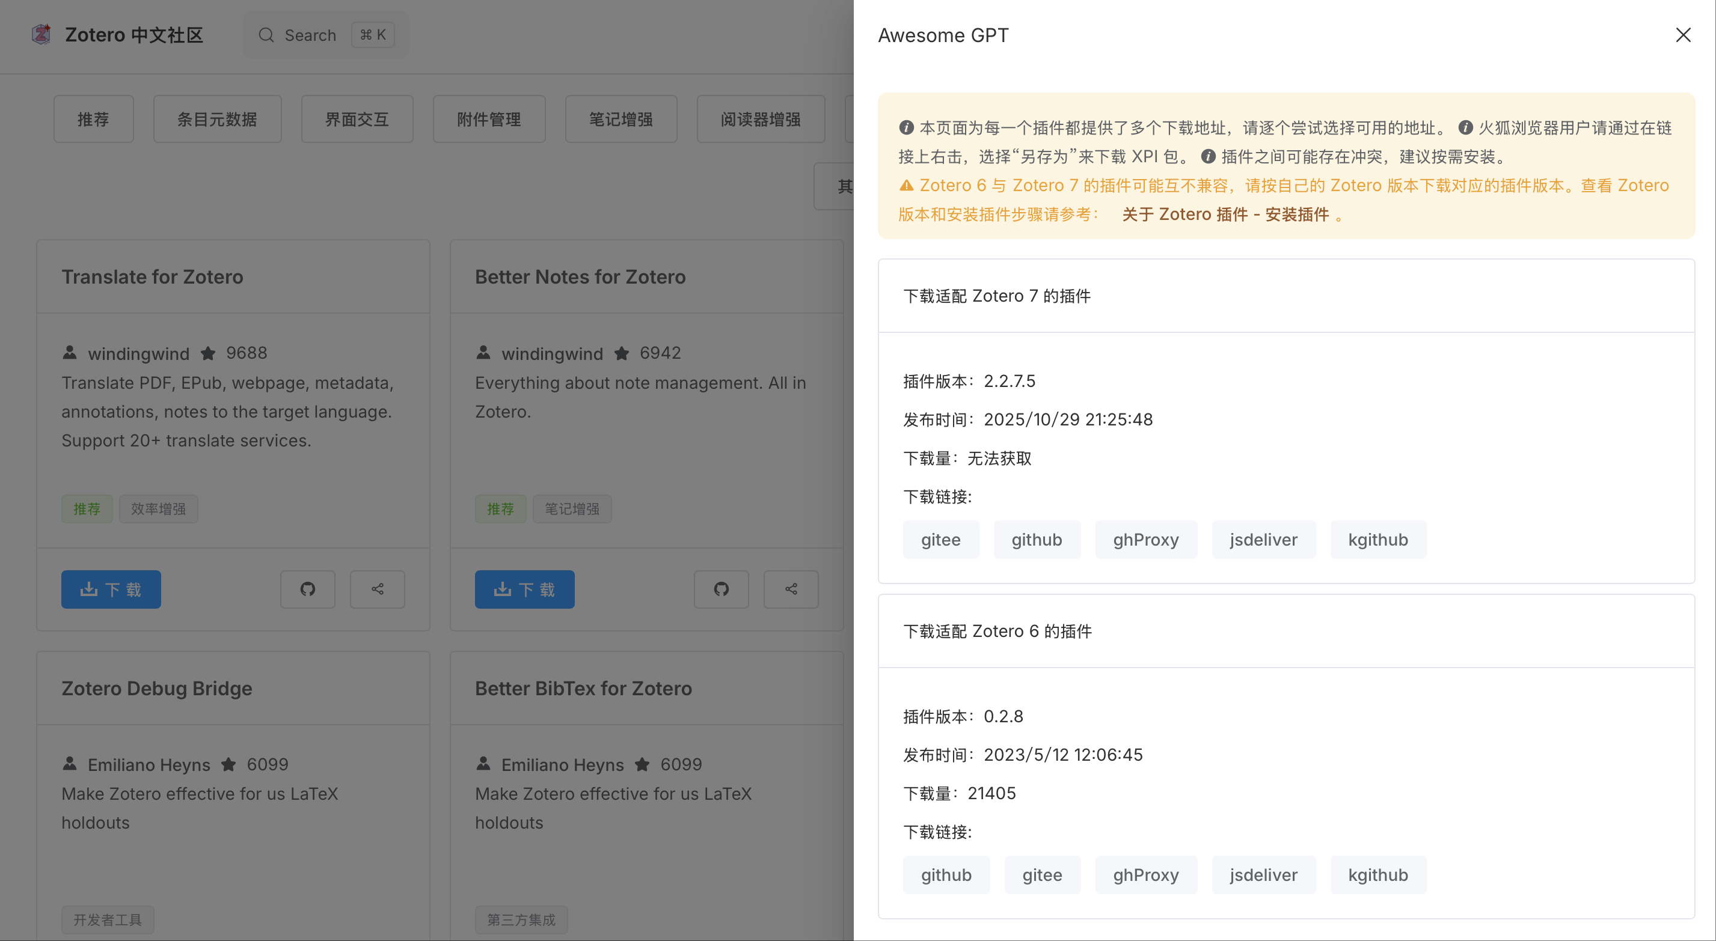Click download icon on Better Notes card
The image size is (1716, 941).
524,589
